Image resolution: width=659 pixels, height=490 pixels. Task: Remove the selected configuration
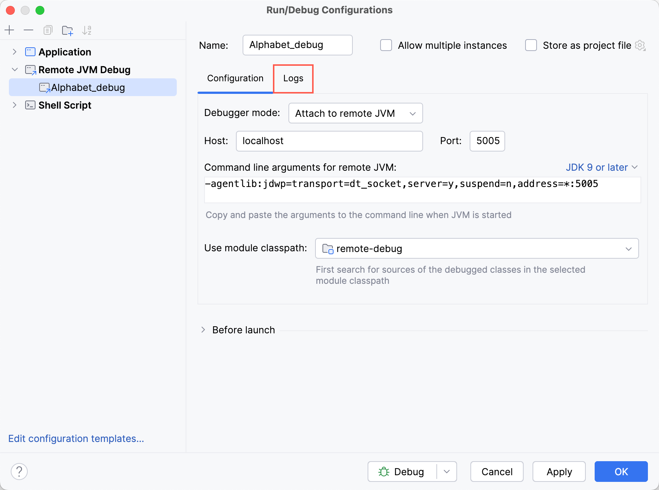tap(28, 30)
